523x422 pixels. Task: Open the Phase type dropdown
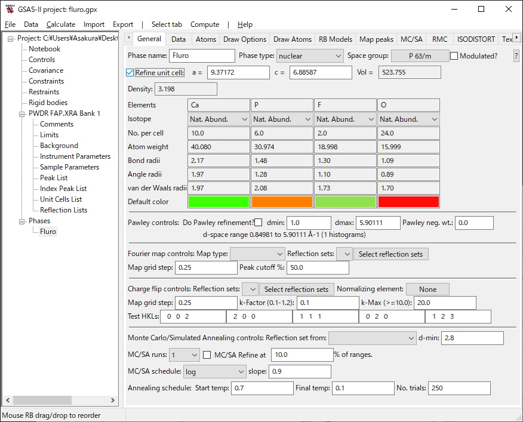[309, 56]
